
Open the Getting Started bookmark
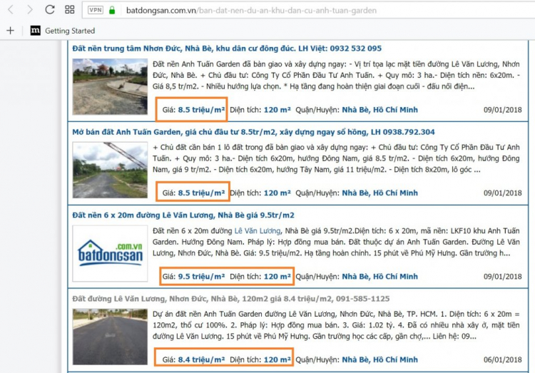(63, 31)
